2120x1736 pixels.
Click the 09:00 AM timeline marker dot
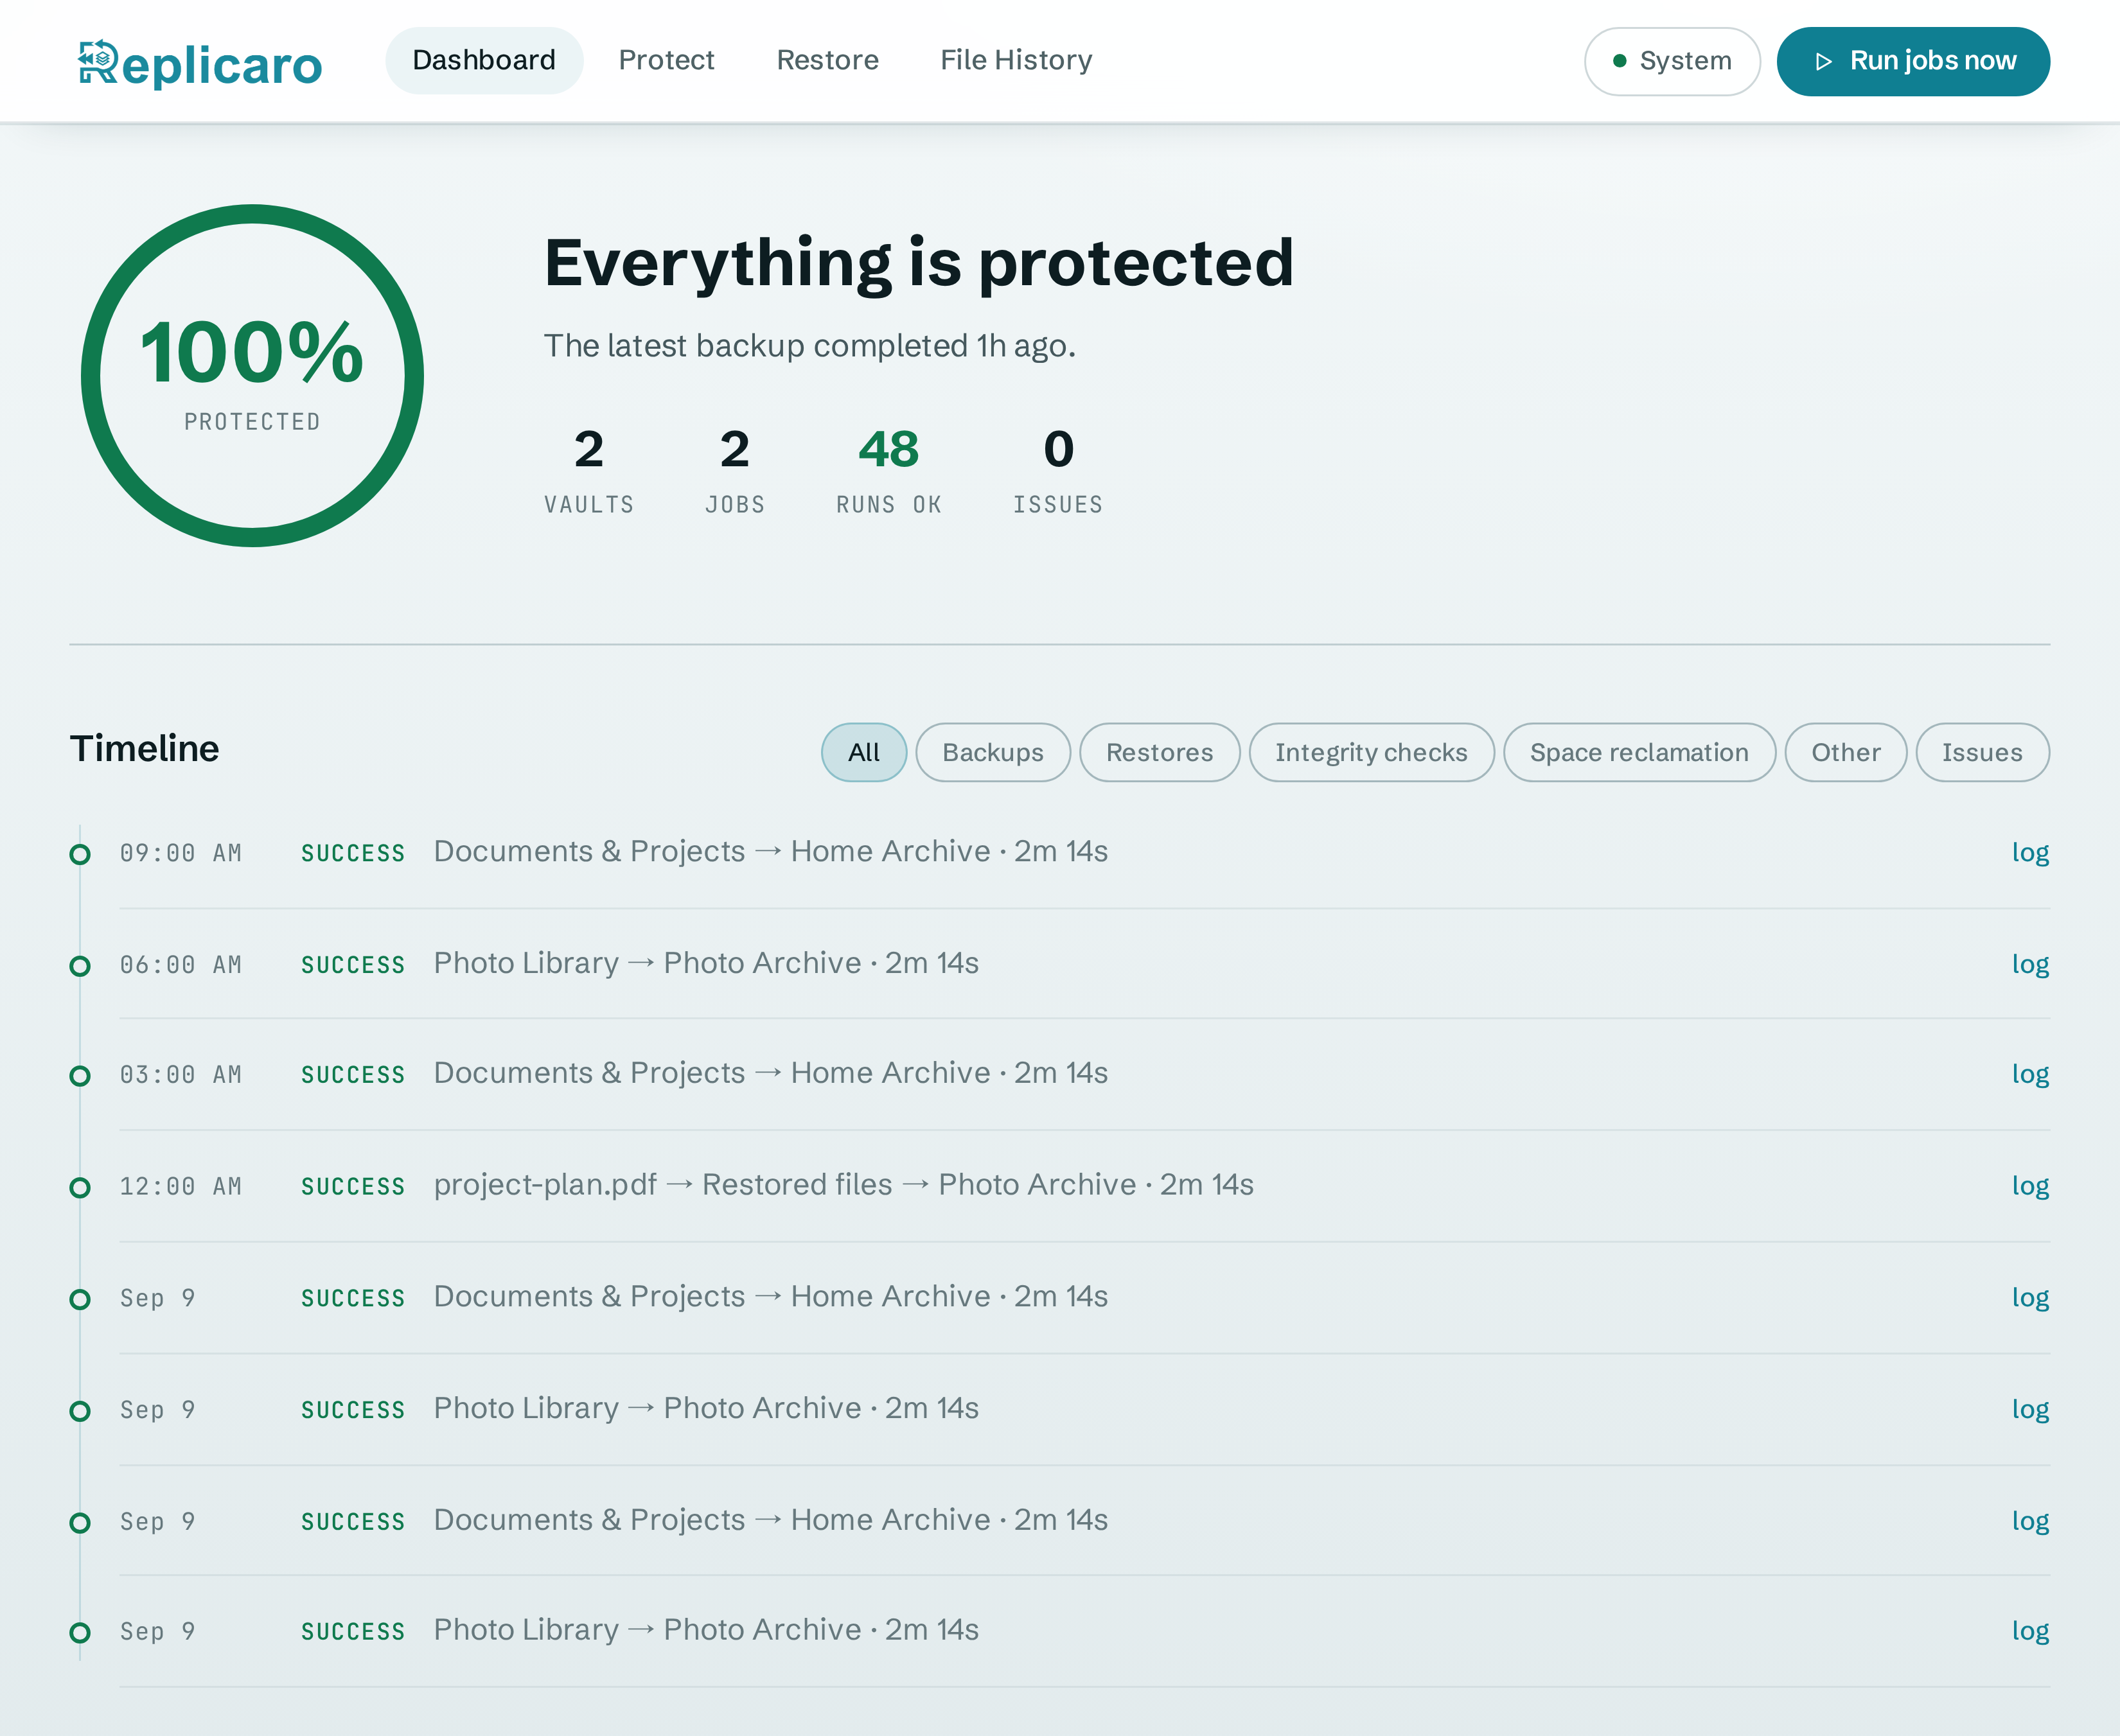[x=80, y=854]
